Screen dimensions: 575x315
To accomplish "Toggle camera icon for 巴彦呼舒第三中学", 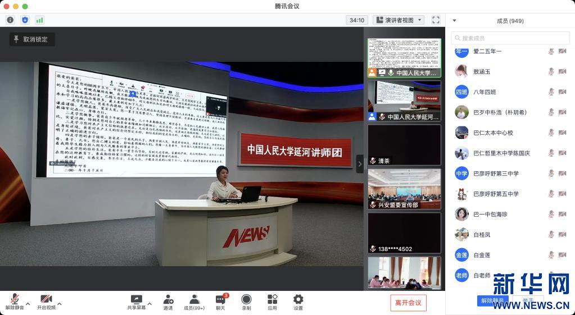I will coord(563,174).
